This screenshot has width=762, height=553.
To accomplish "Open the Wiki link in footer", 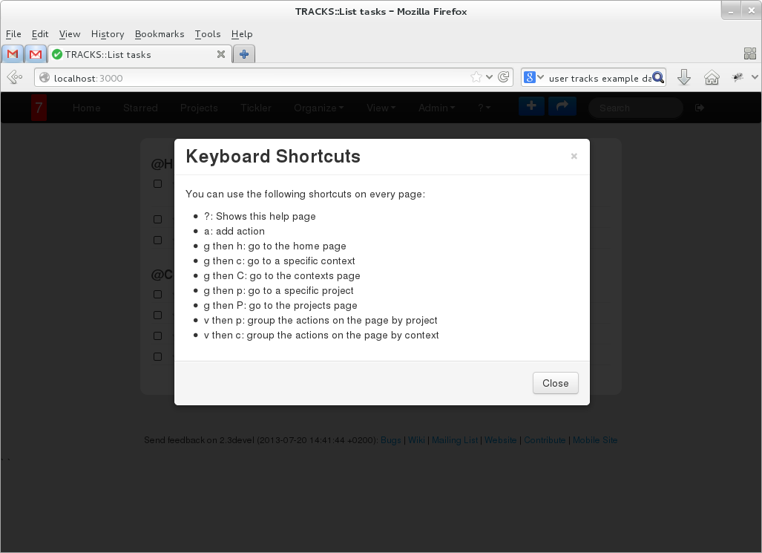I will pyautogui.click(x=416, y=440).
